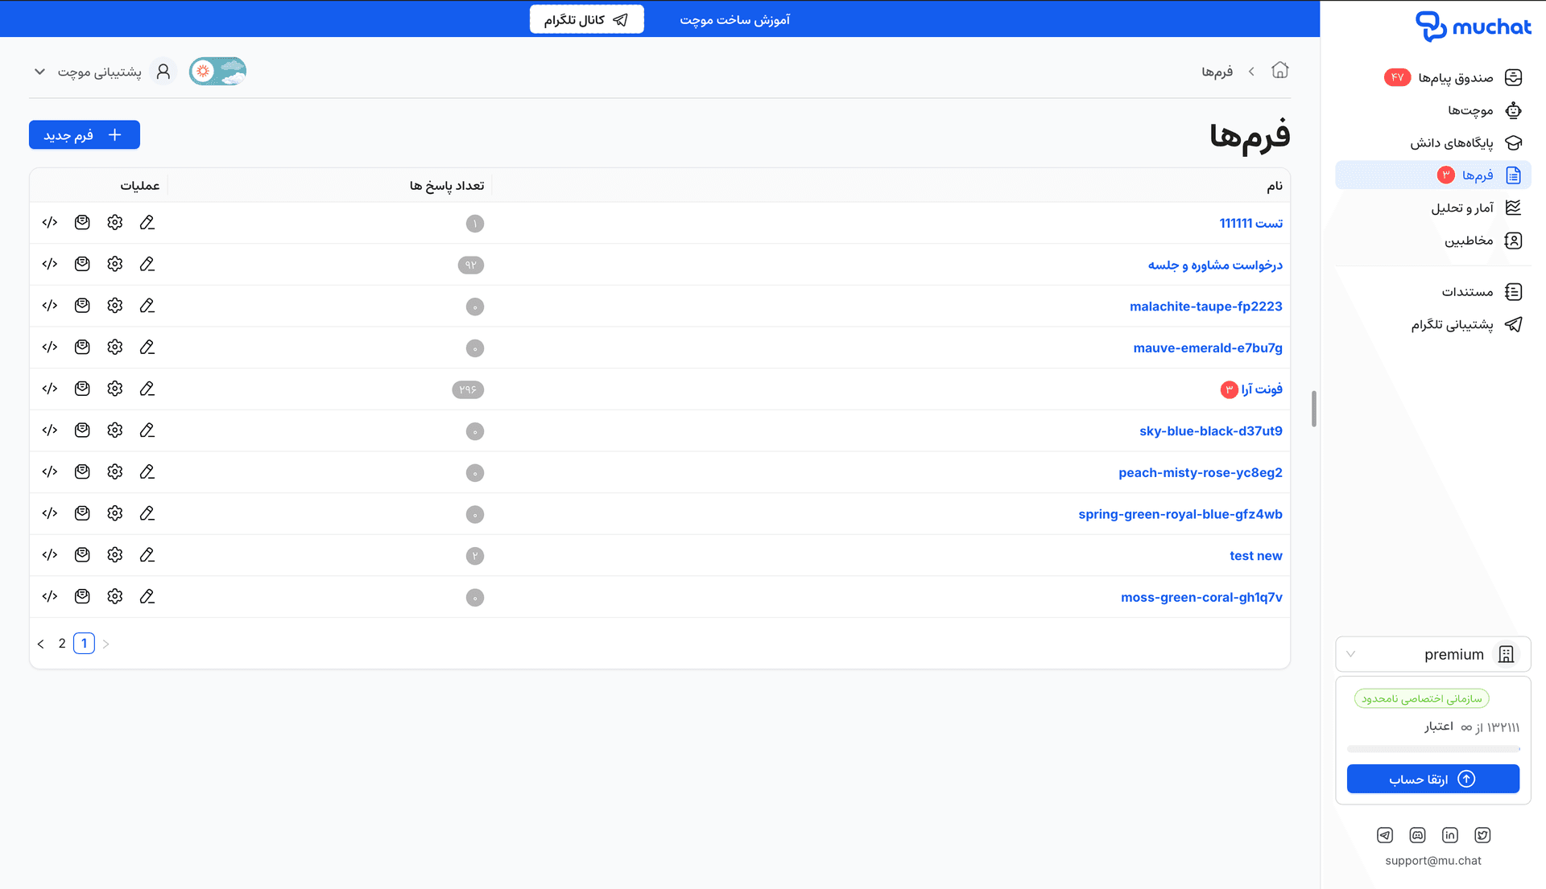The width and height of the screenshot is (1546, 889).
Task: Go to home via breadcrumb house icon
Action: 1279,71
